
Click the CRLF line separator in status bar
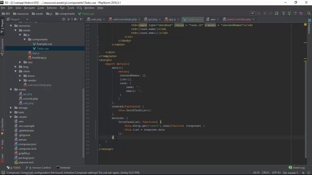pyautogui.click(x=265, y=173)
